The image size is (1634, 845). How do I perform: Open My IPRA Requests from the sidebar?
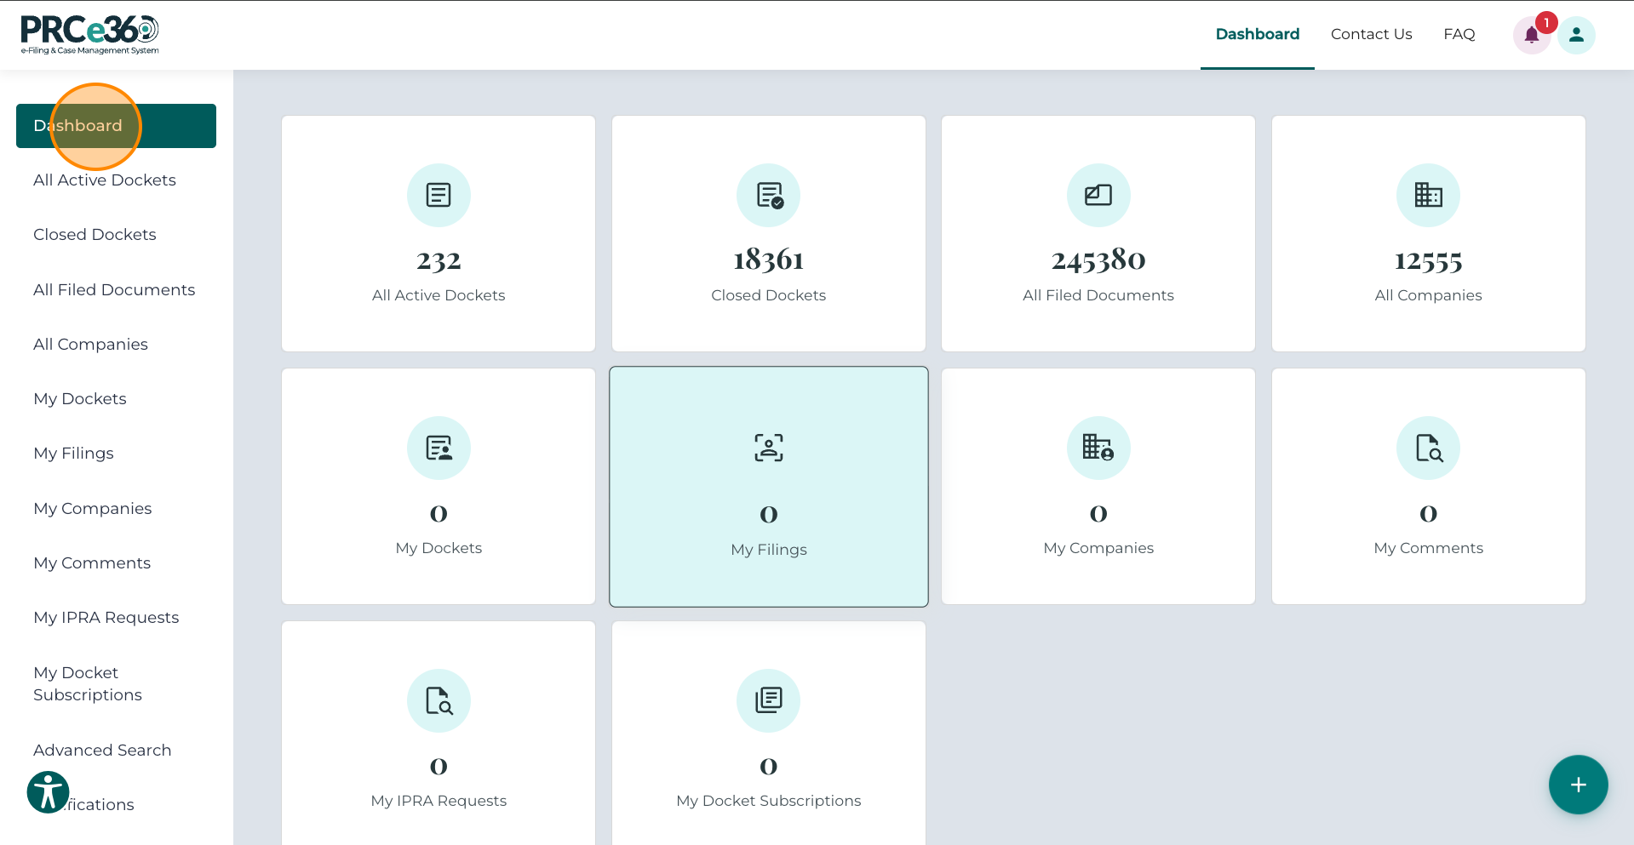click(106, 617)
